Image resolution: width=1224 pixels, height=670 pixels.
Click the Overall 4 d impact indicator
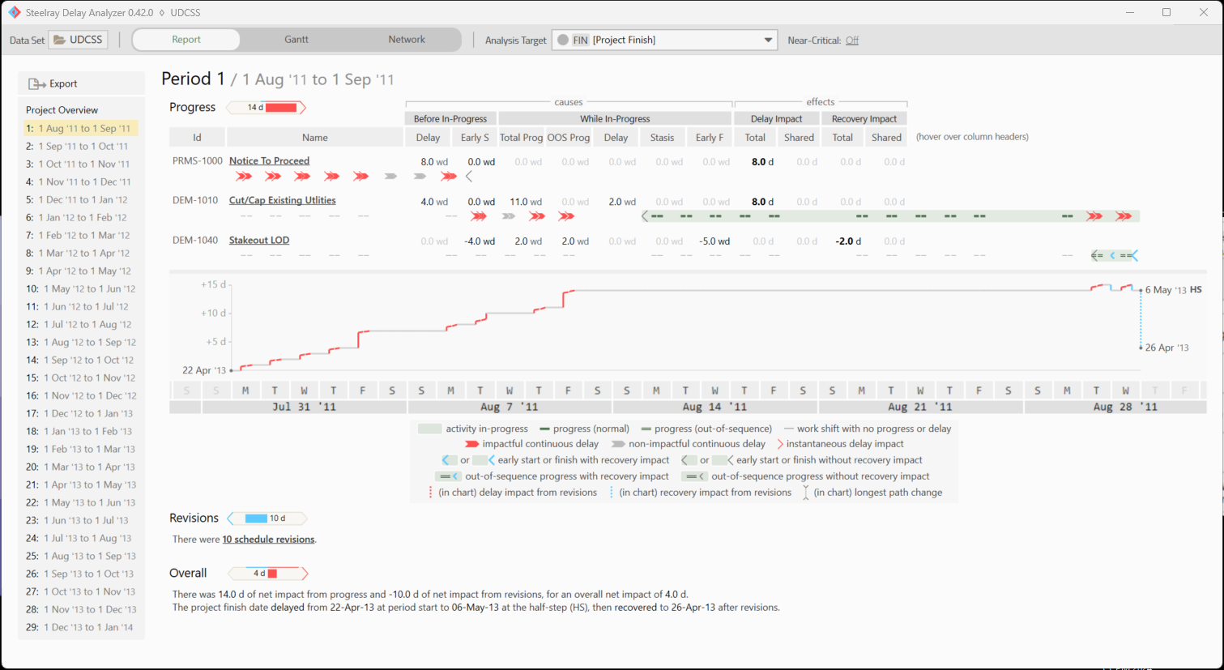268,574
